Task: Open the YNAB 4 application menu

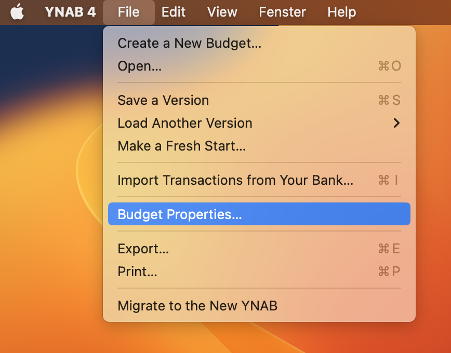Action: click(x=70, y=12)
